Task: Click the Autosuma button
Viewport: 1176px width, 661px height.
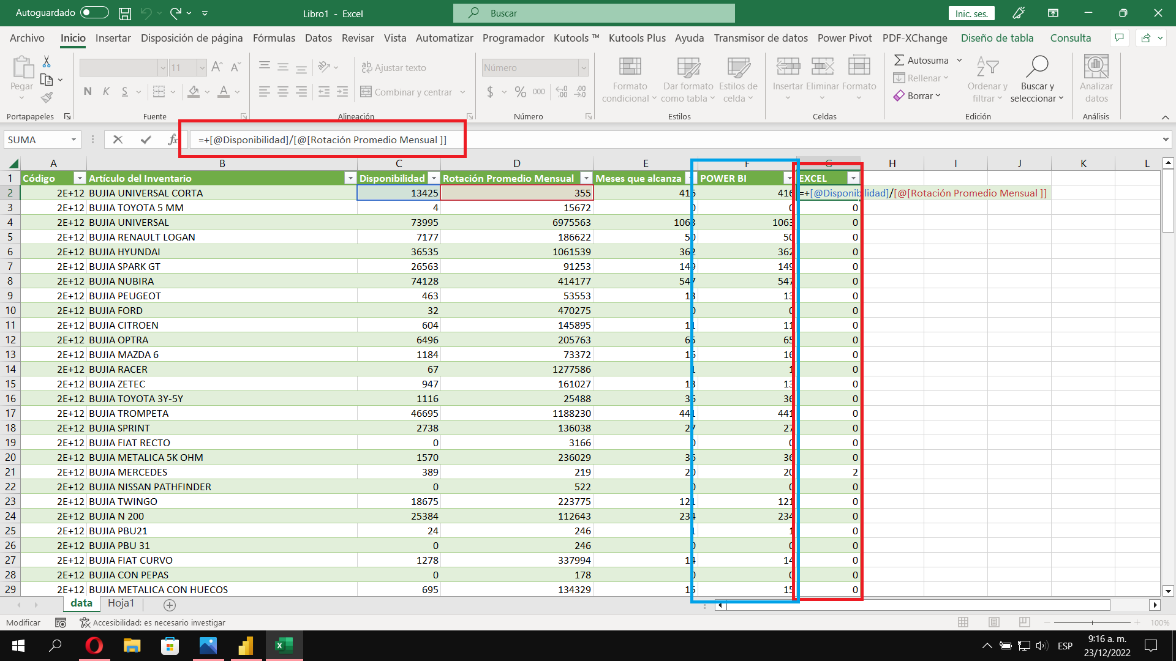Action: 921,61
